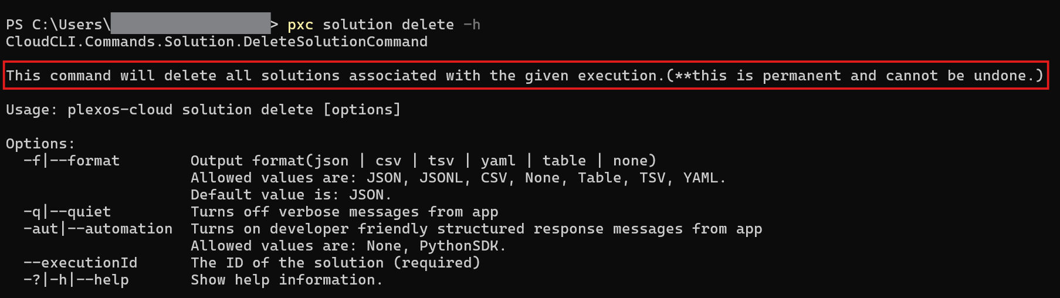Click the highlighted delete warning text
Image resolution: width=1060 pixels, height=298 pixels.
[x=525, y=76]
